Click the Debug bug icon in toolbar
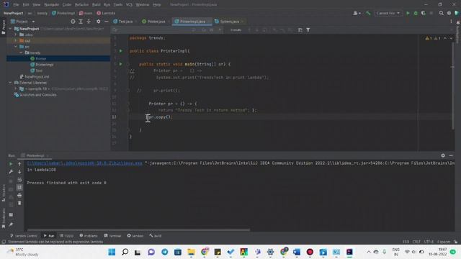This screenshot has height=259, width=461. [x=416, y=13]
